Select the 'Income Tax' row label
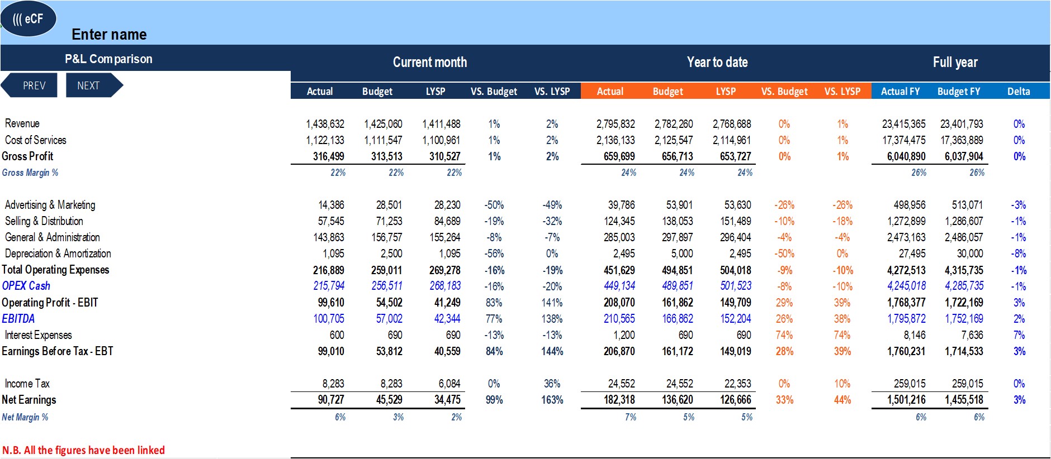The image size is (1051, 459). 27,384
